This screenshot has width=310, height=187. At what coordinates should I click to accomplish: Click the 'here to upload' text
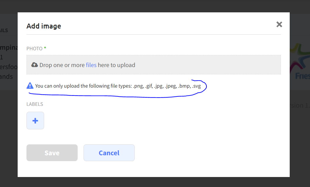coord(116,65)
